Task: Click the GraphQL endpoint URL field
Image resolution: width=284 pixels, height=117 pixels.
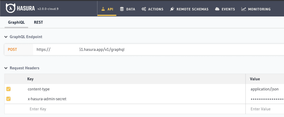Action: coord(158,50)
